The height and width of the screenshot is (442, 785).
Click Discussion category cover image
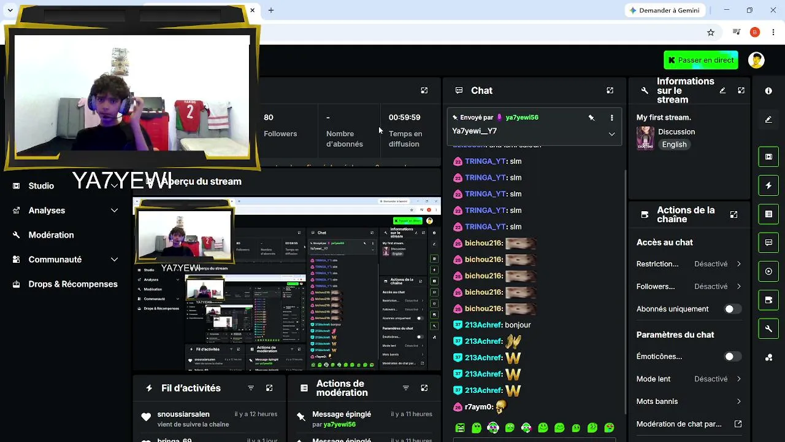[x=645, y=138]
